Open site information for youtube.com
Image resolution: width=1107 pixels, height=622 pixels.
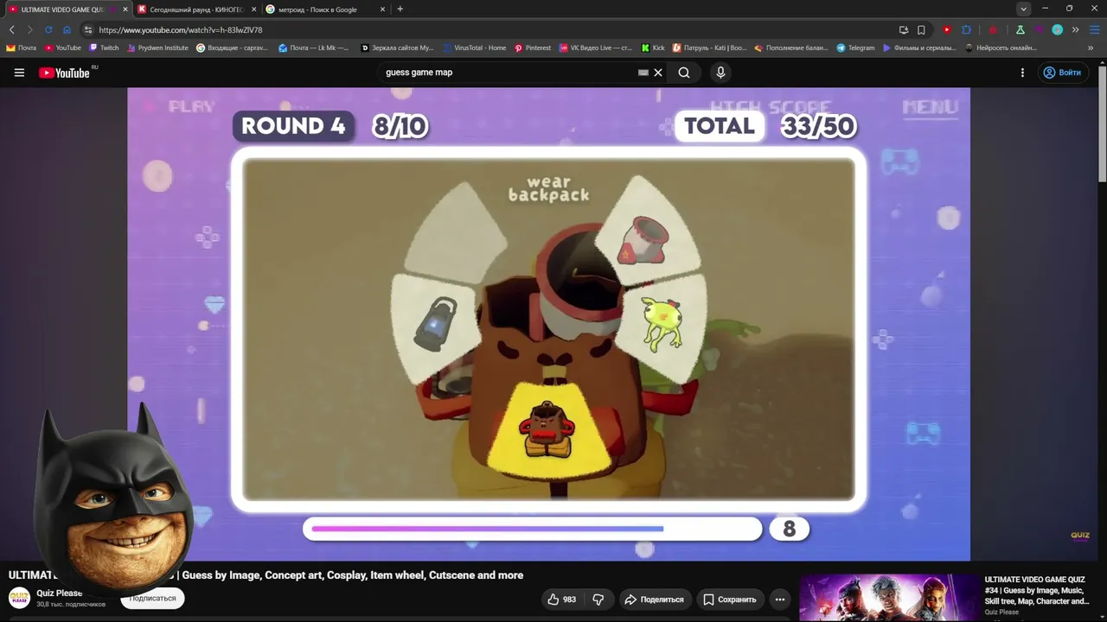click(x=88, y=29)
